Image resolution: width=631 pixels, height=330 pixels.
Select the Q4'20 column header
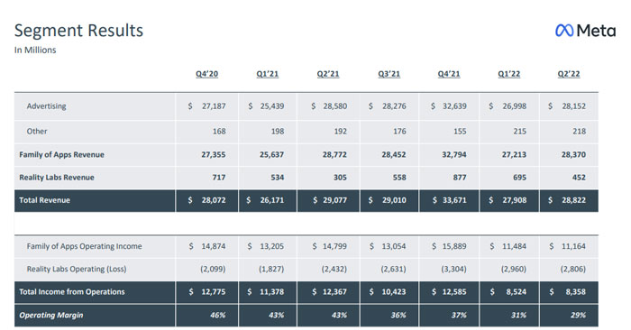coord(206,74)
